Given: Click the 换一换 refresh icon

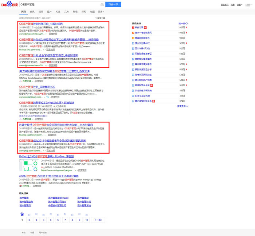Looking at the screenshot, I should point(187,23).
